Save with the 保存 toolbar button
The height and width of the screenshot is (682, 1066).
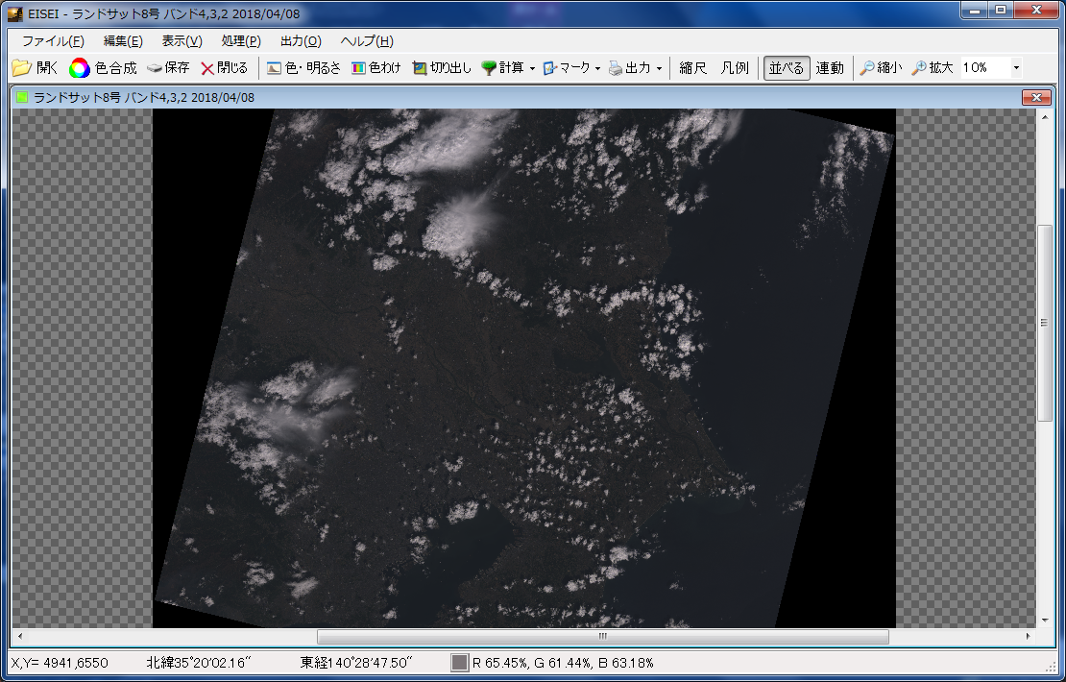coord(168,68)
